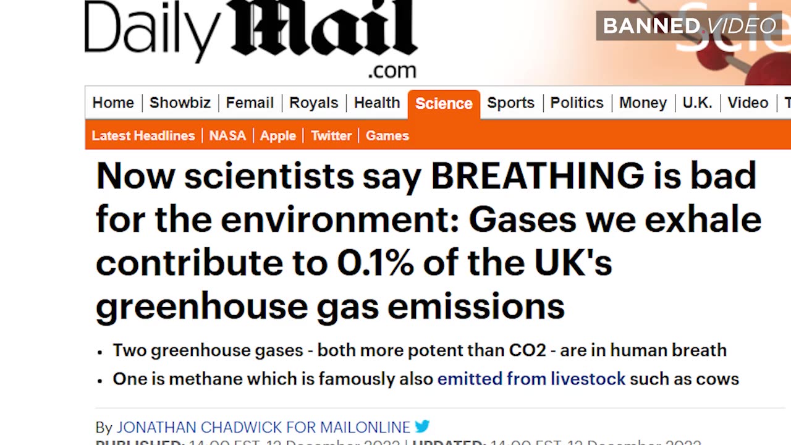Open the Home navigation tab
Screen dimensions: 791x445
(113, 103)
